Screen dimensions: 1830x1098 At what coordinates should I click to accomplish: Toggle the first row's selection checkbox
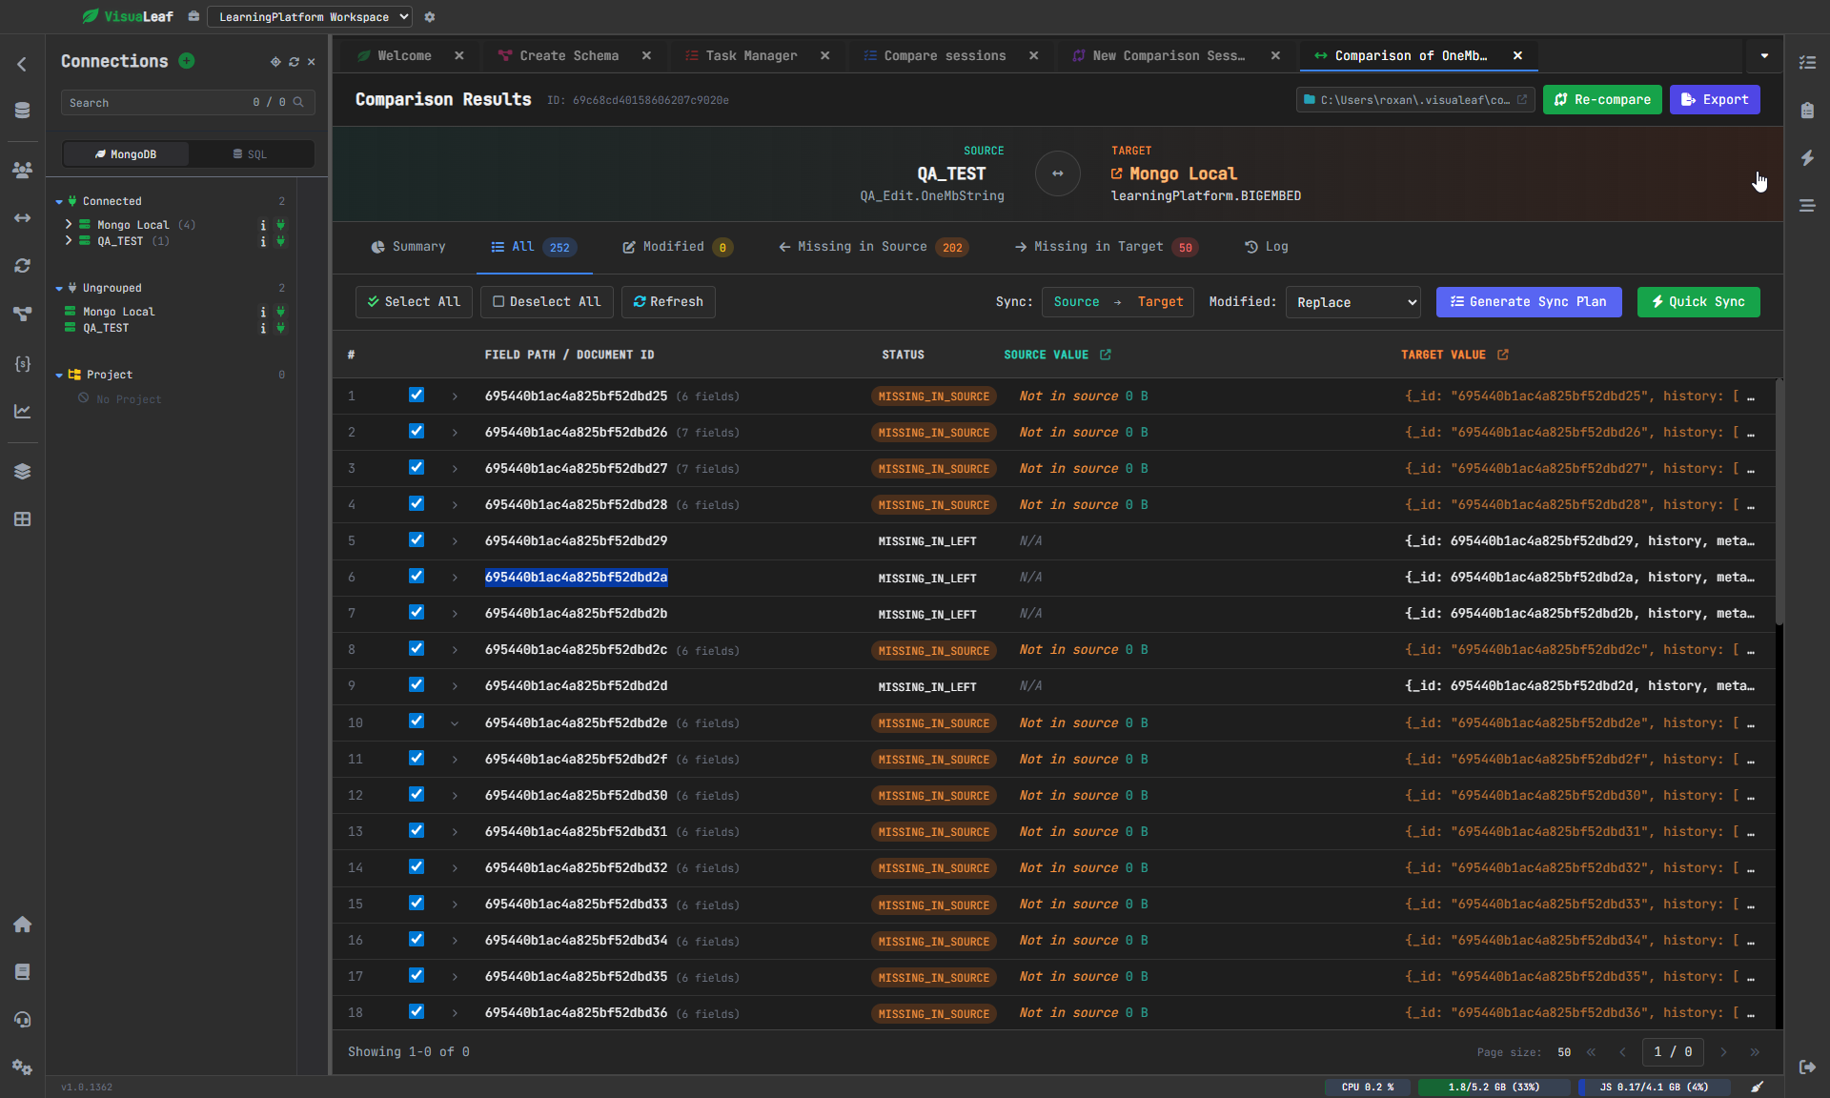417,395
